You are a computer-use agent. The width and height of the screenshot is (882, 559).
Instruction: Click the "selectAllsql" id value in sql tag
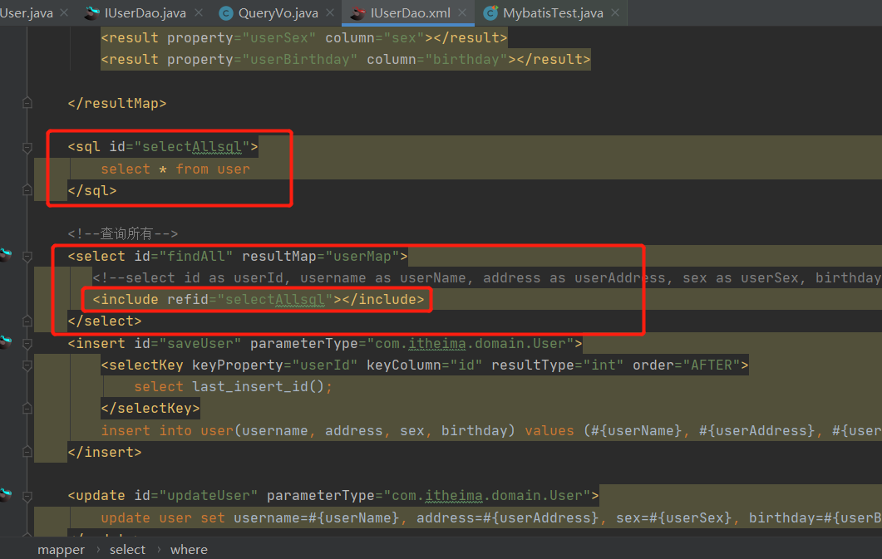pyautogui.click(x=192, y=147)
